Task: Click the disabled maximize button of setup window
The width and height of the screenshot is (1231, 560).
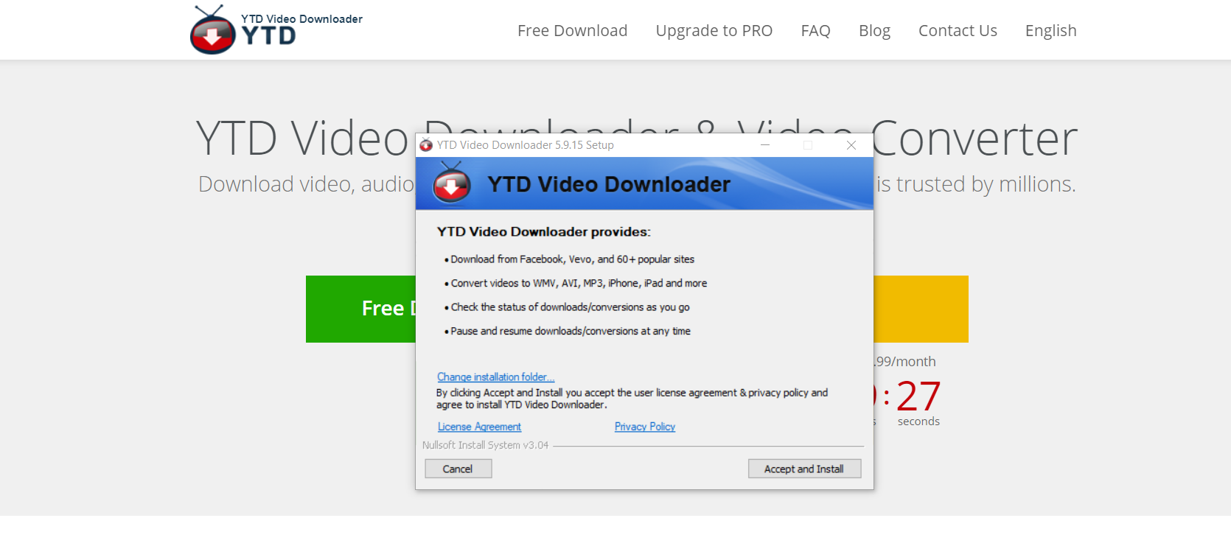Action: 808,145
